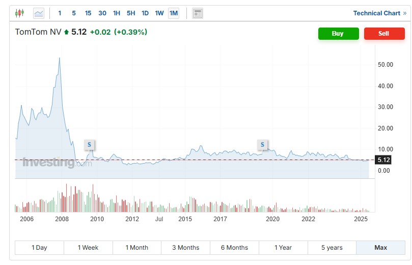The height and width of the screenshot is (265, 412).
Task: Click the TomTom NV title text
Action: (x=38, y=32)
